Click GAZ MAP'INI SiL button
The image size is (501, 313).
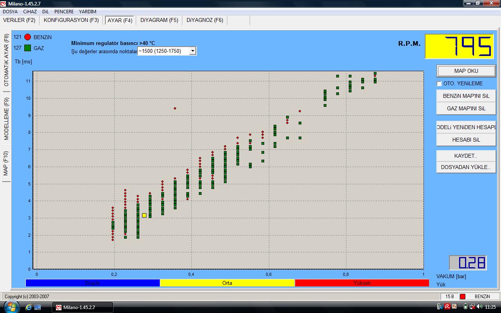pos(466,108)
